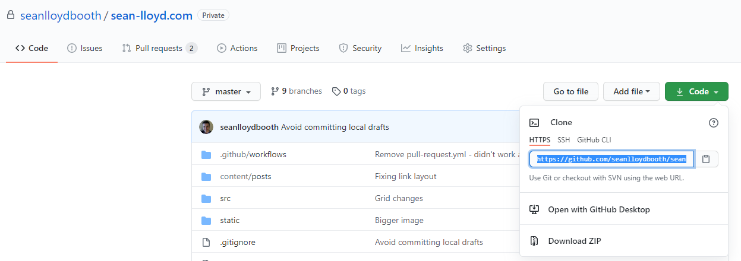The height and width of the screenshot is (261, 741).
Task: Select the GitHub CLI clone tab
Action: point(594,140)
